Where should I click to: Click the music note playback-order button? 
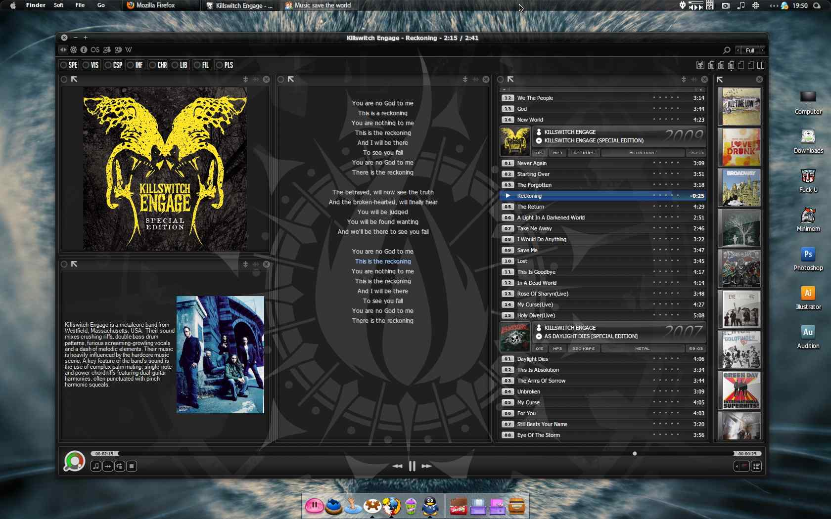point(96,466)
